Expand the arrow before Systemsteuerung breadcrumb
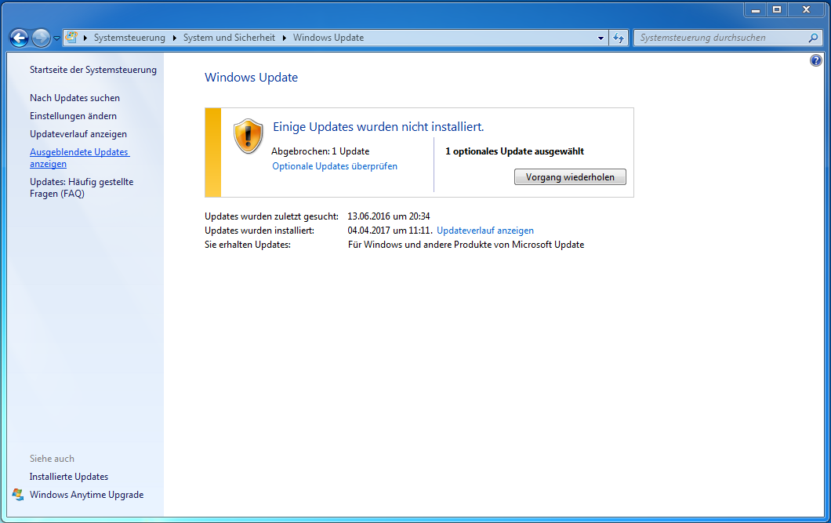831x523 pixels. click(85, 38)
